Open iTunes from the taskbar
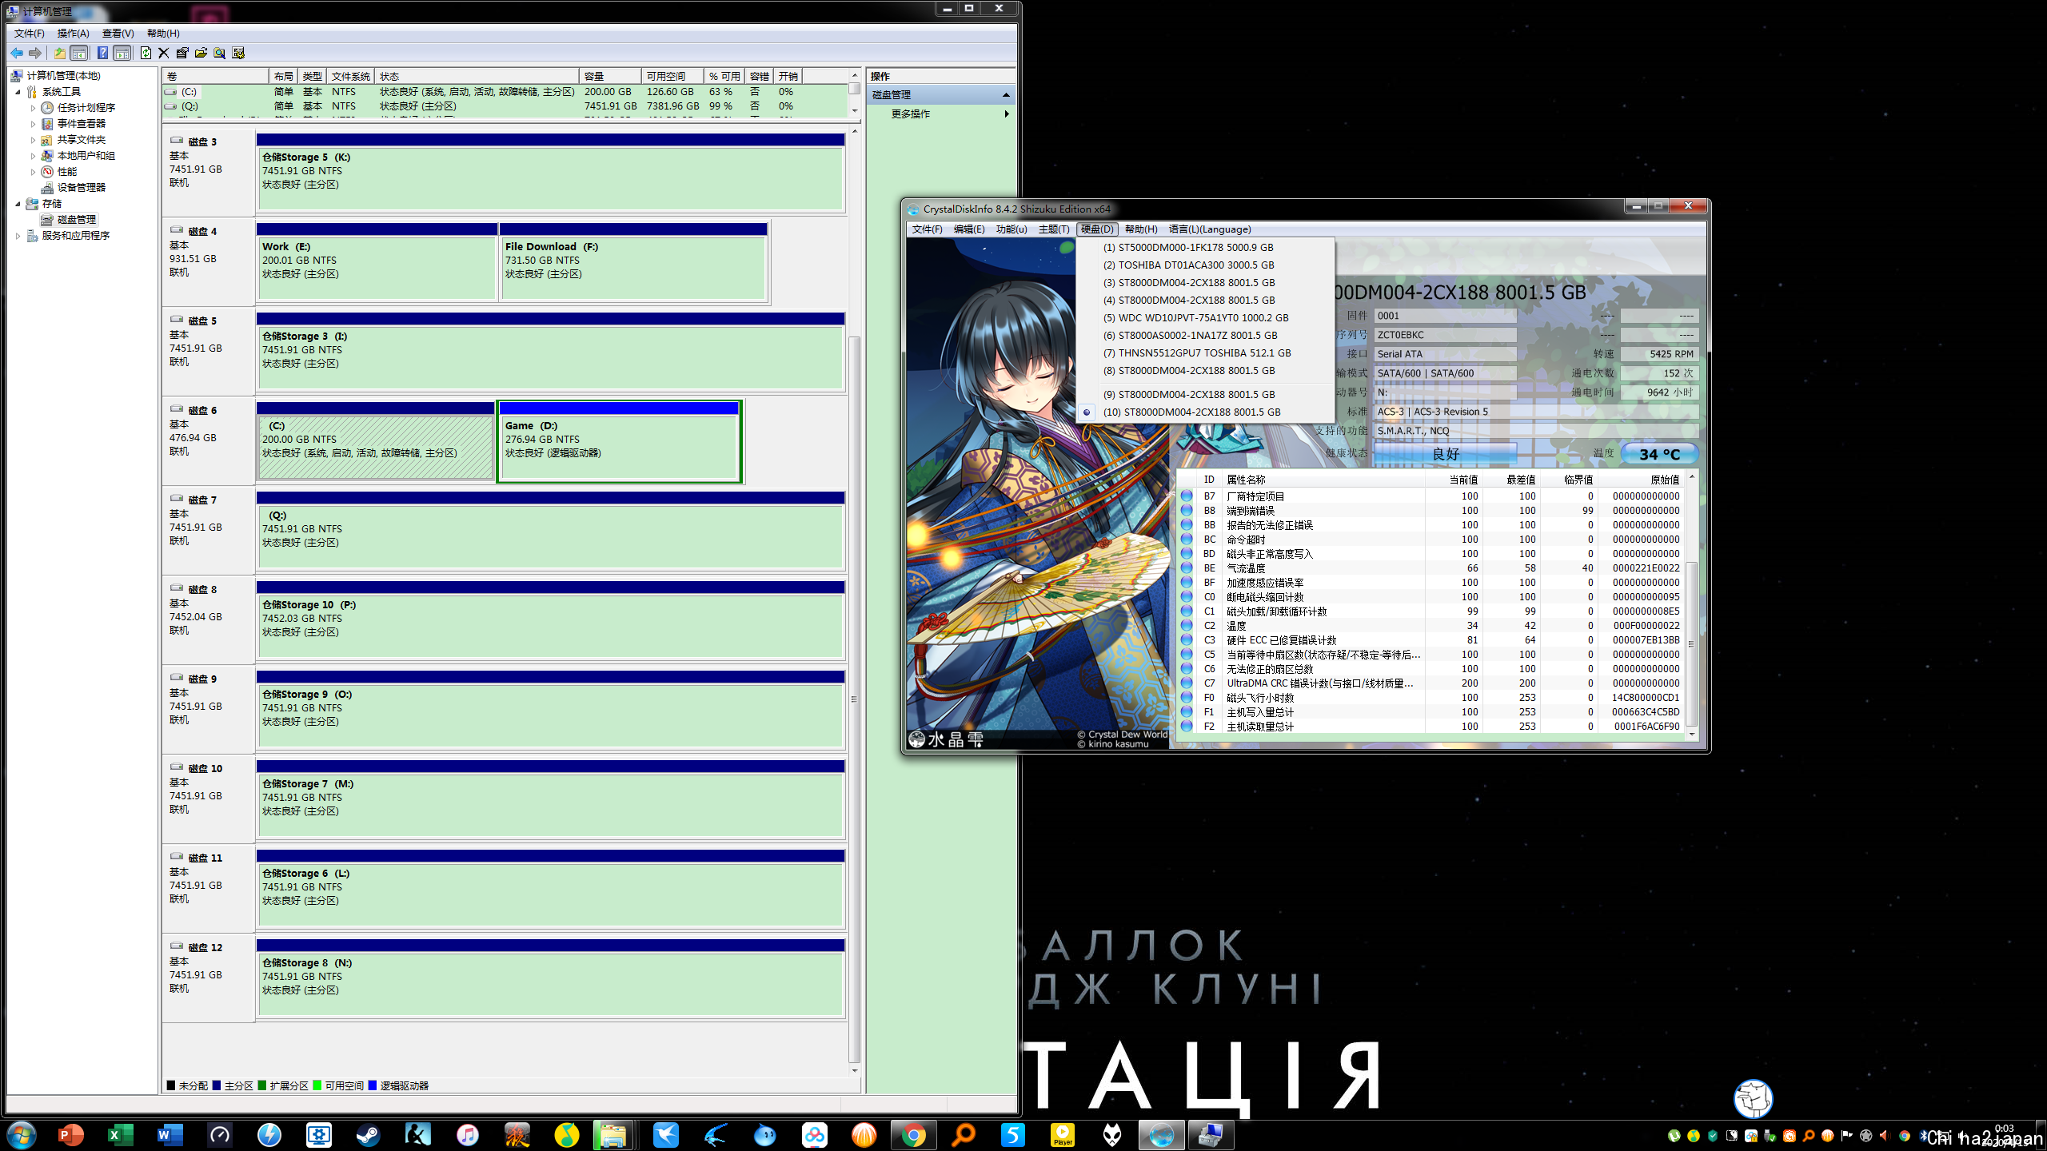The height and width of the screenshot is (1151, 2047). (x=468, y=1135)
